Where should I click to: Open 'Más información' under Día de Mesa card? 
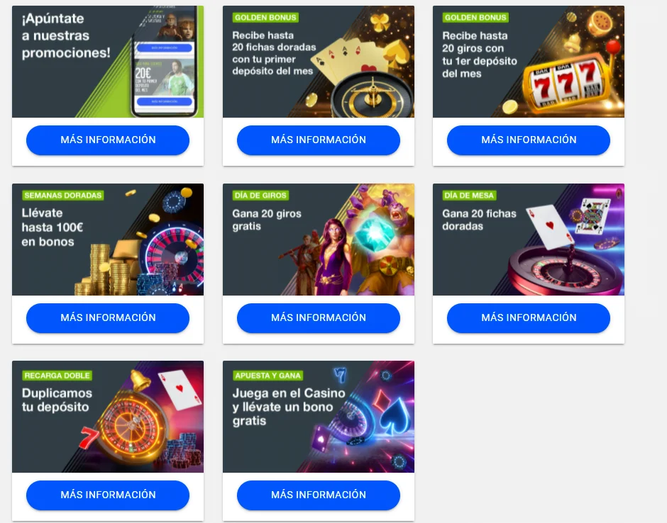(529, 317)
